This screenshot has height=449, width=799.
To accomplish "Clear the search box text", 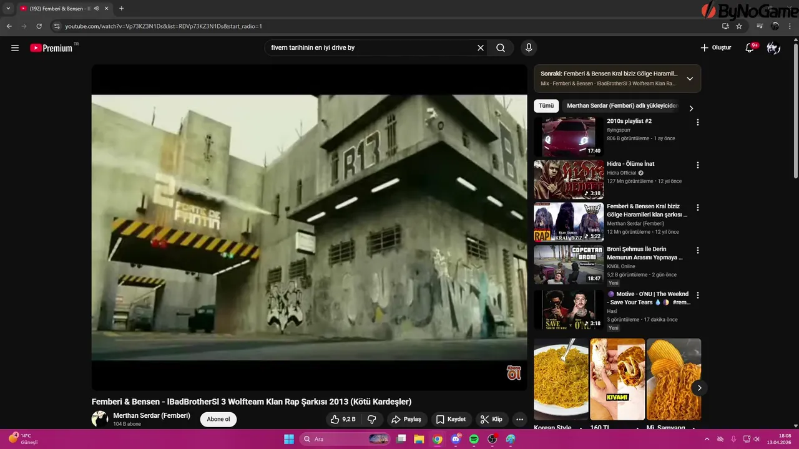I will pos(481,48).
